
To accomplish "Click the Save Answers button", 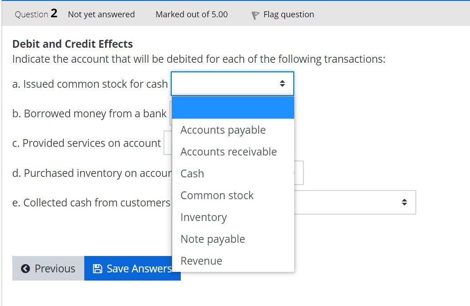I will click(x=132, y=268).
